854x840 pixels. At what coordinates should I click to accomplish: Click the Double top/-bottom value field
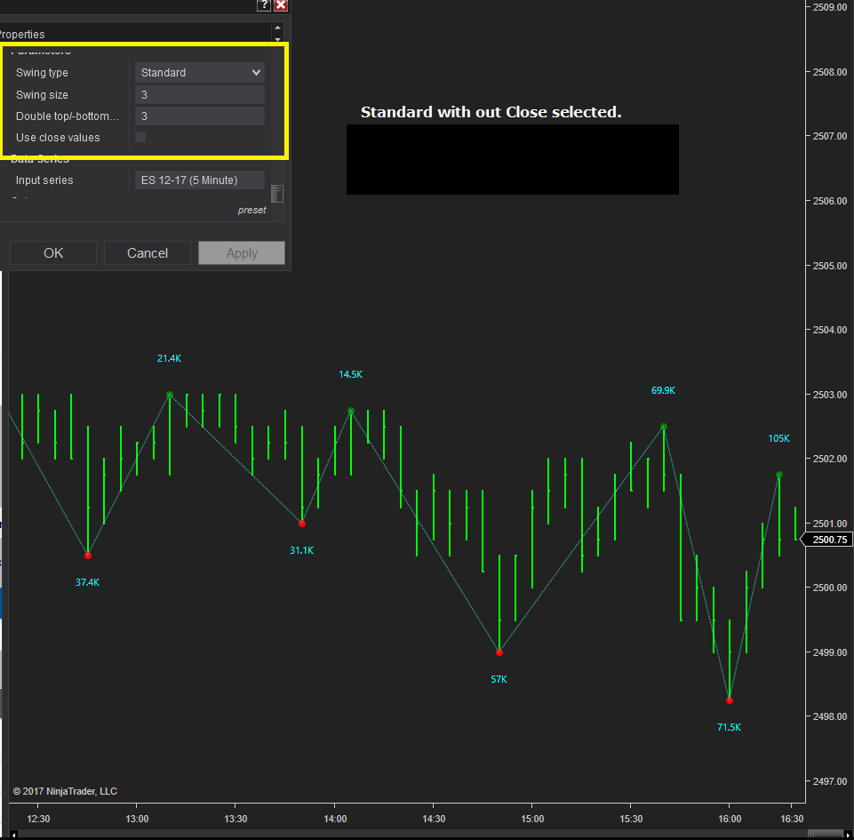click(200, 116)
